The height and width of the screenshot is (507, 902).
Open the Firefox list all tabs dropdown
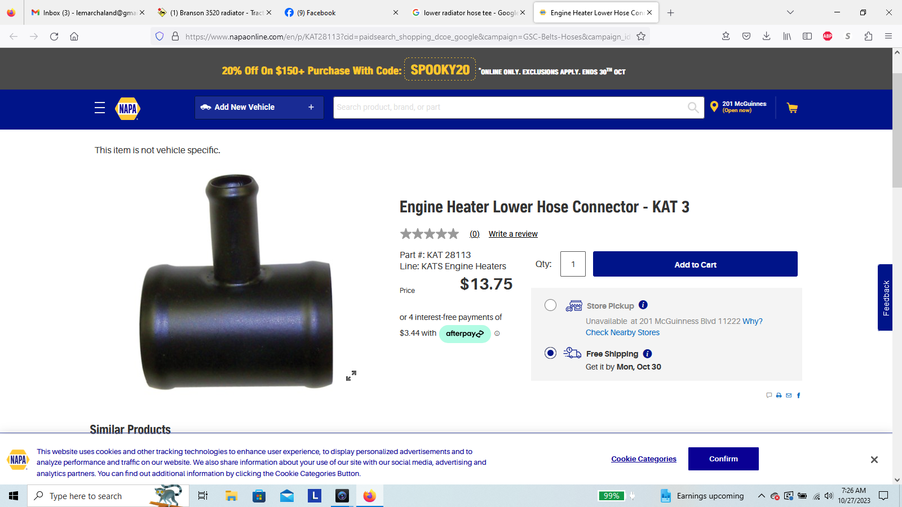coord(790,12)
